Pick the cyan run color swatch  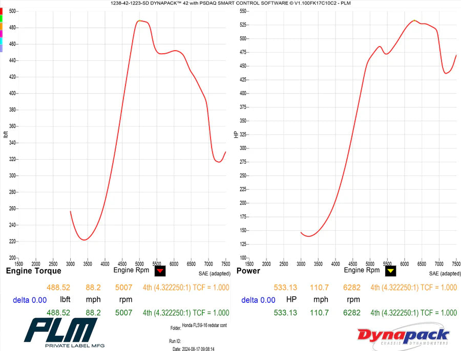1,41
